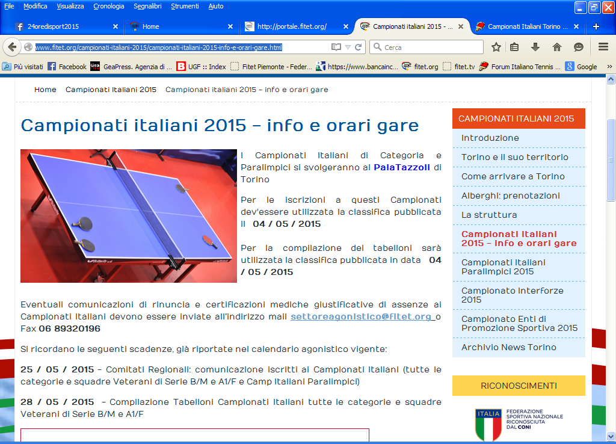Open the GeaPress bookmark
Screen dimensions: 616x444
pos(131,67)
